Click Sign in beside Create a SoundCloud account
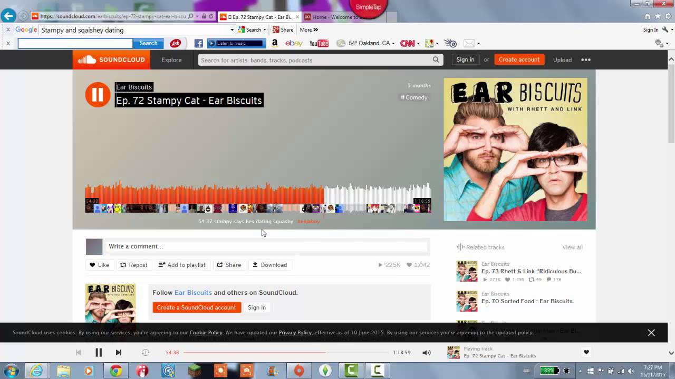Image resolution: width=675 pixels, height=379 pixels. click(x=257, y=307)
